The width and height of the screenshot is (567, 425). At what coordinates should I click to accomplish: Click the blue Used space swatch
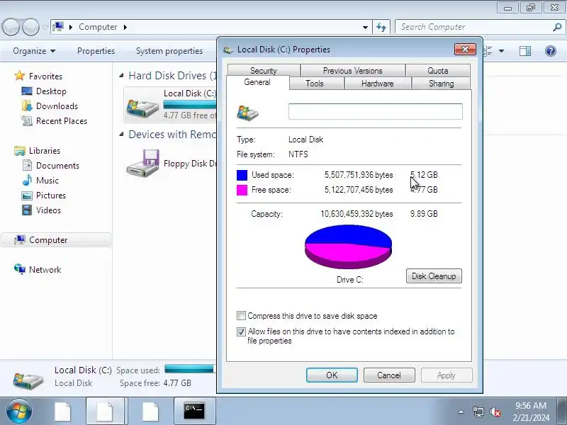242,175
